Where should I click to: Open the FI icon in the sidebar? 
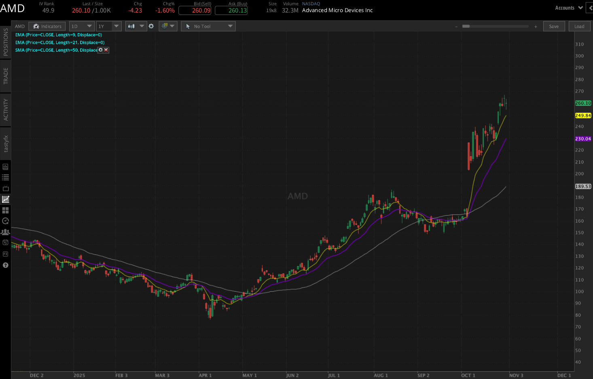(6, 254)
